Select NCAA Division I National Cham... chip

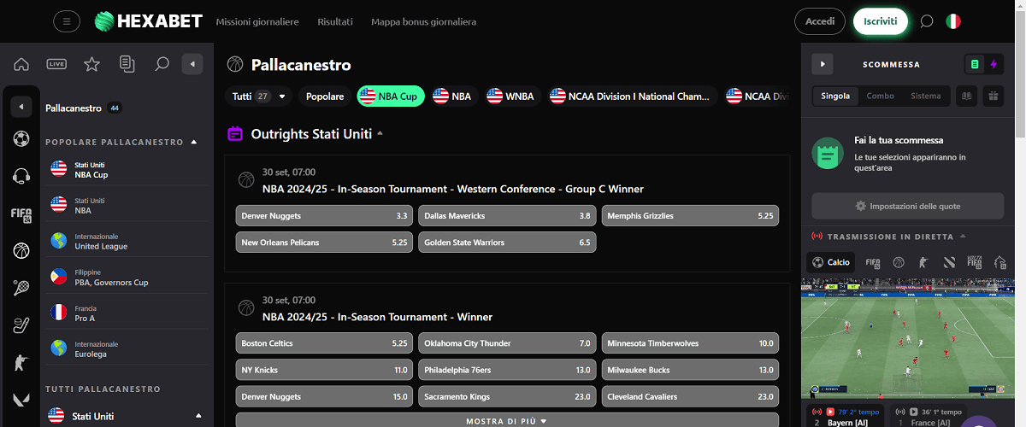[631, 97]
